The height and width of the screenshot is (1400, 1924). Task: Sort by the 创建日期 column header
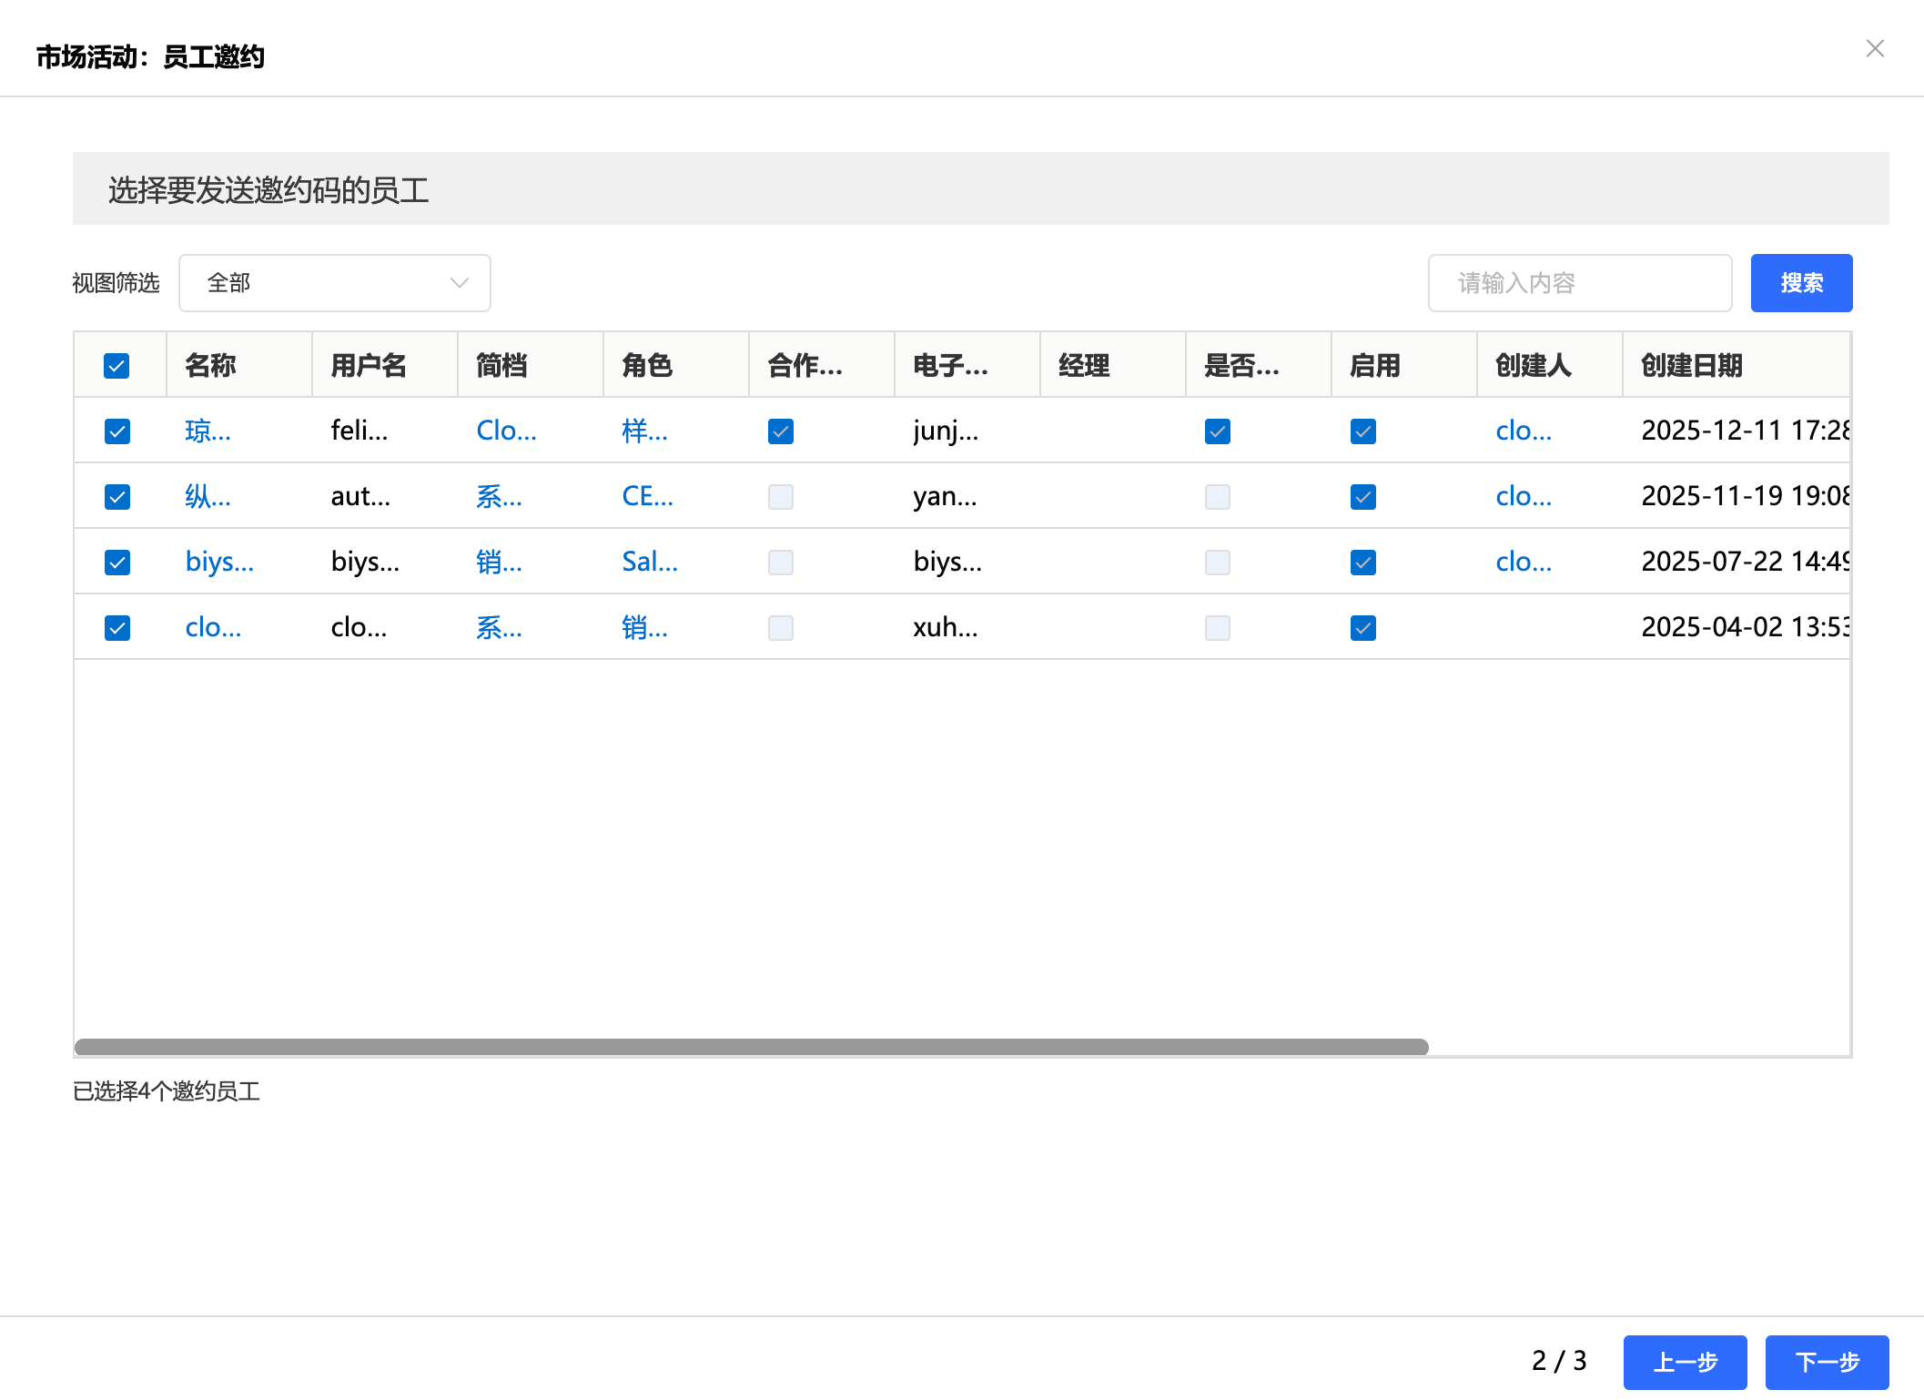click(1691, 366)
